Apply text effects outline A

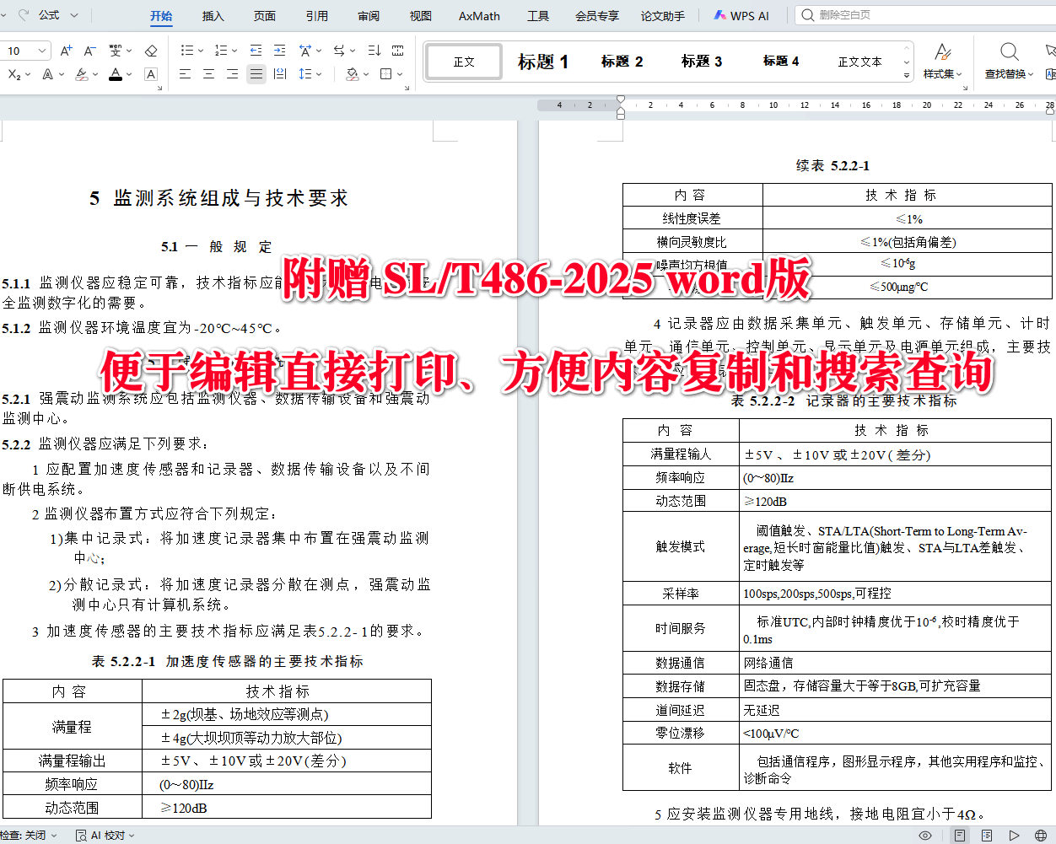click(x=48, y=74)
